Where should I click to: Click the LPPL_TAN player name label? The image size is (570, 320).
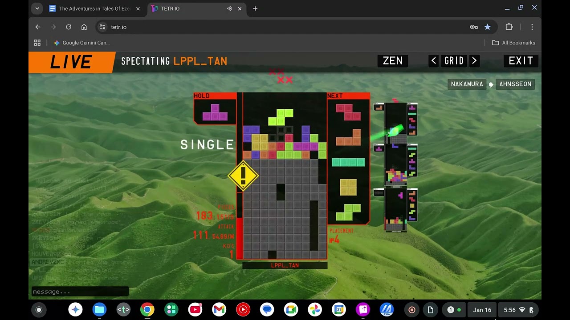click(285, 265)
